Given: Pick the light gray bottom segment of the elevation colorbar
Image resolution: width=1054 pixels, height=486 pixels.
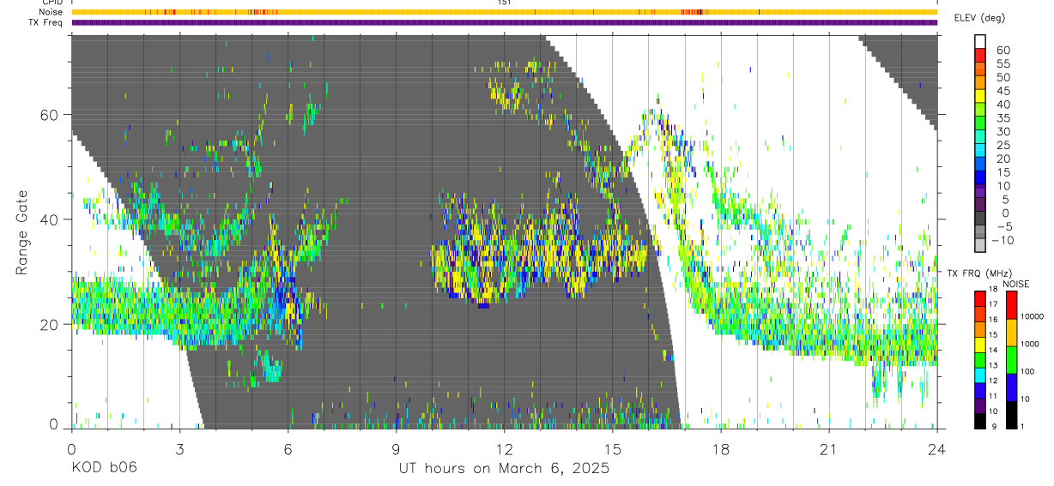Looking at the screenshot, I should pos(980,246).
